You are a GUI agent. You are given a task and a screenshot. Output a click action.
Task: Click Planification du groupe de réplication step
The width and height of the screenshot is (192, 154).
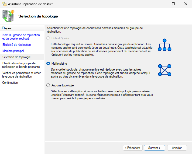pyautogui.click(x=21, y=65)
